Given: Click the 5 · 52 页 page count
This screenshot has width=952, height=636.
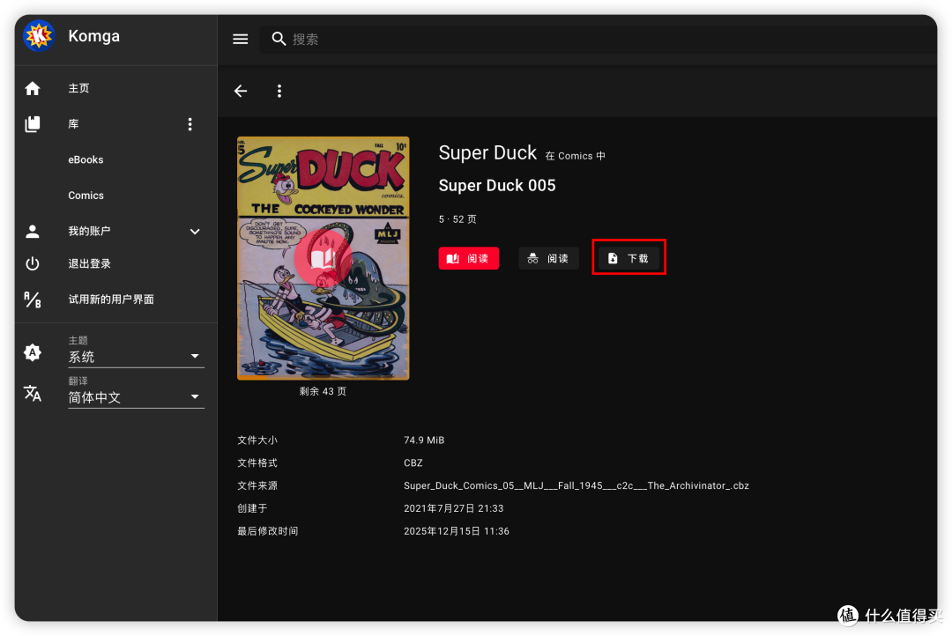Looking at the screenshot, I should click(x=457, y=219).
